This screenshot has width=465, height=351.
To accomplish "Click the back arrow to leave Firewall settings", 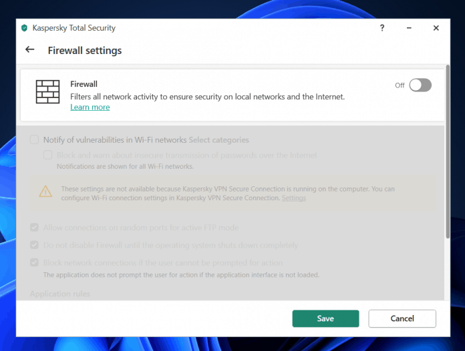I will coord(29,50).
